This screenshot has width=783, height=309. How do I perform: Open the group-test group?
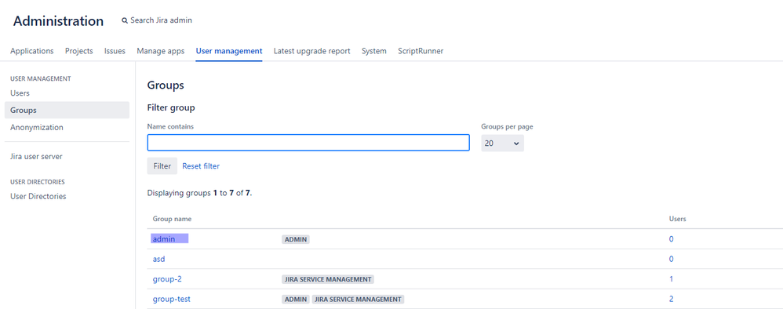(171, 299)
